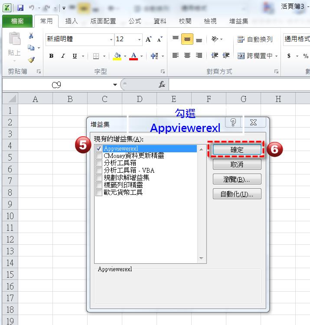Click the Undo arrow icon
This screenshot has width=310, height=325.
point(32,8)
